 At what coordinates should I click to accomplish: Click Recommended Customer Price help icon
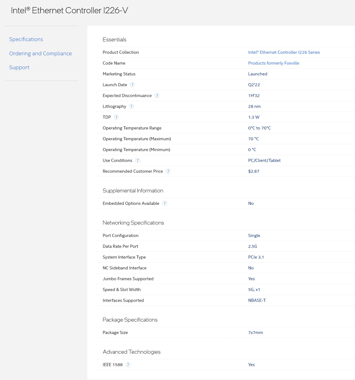(x=168, y=171)
